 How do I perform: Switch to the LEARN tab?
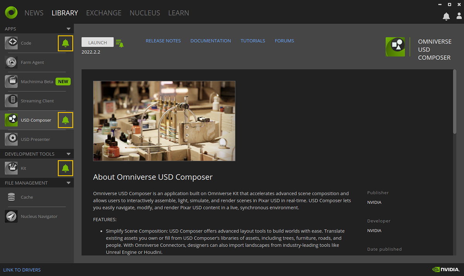tap(179, 13)
